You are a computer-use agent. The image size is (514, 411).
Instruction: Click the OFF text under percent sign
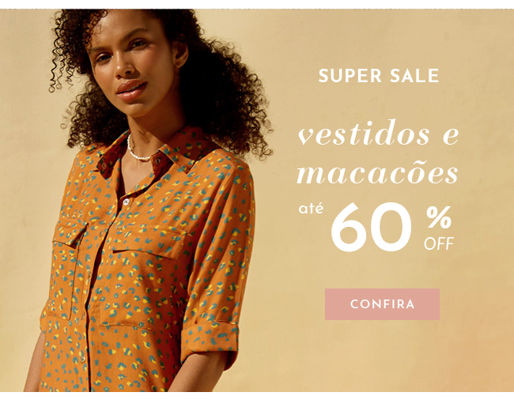439,243
